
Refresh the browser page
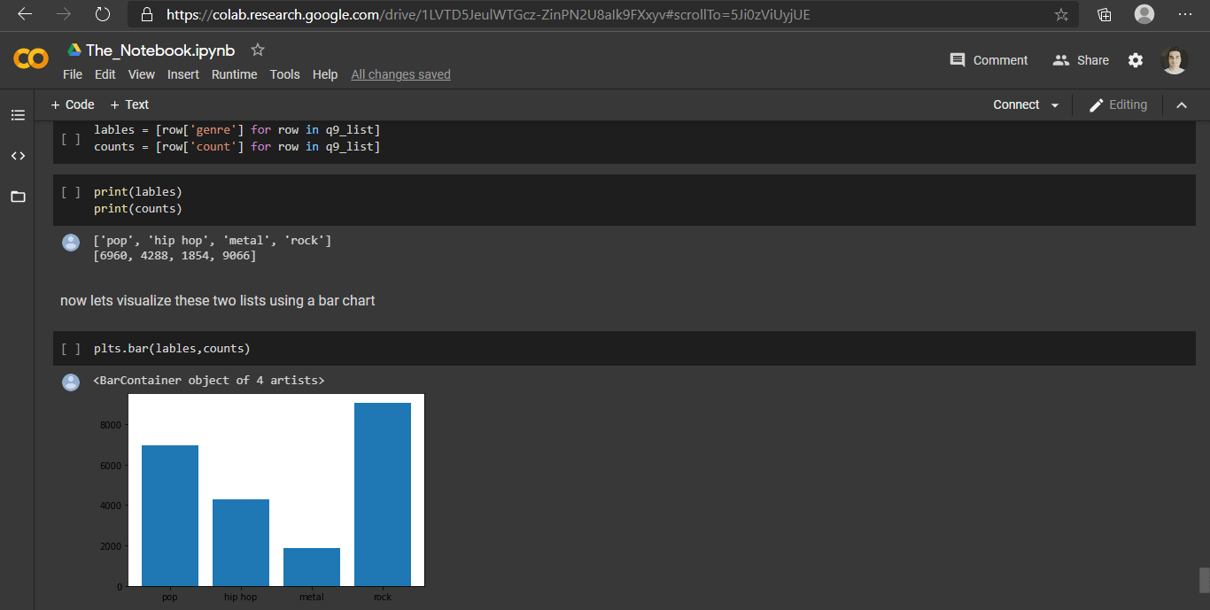pyautogui.click(x=101, y=14)
